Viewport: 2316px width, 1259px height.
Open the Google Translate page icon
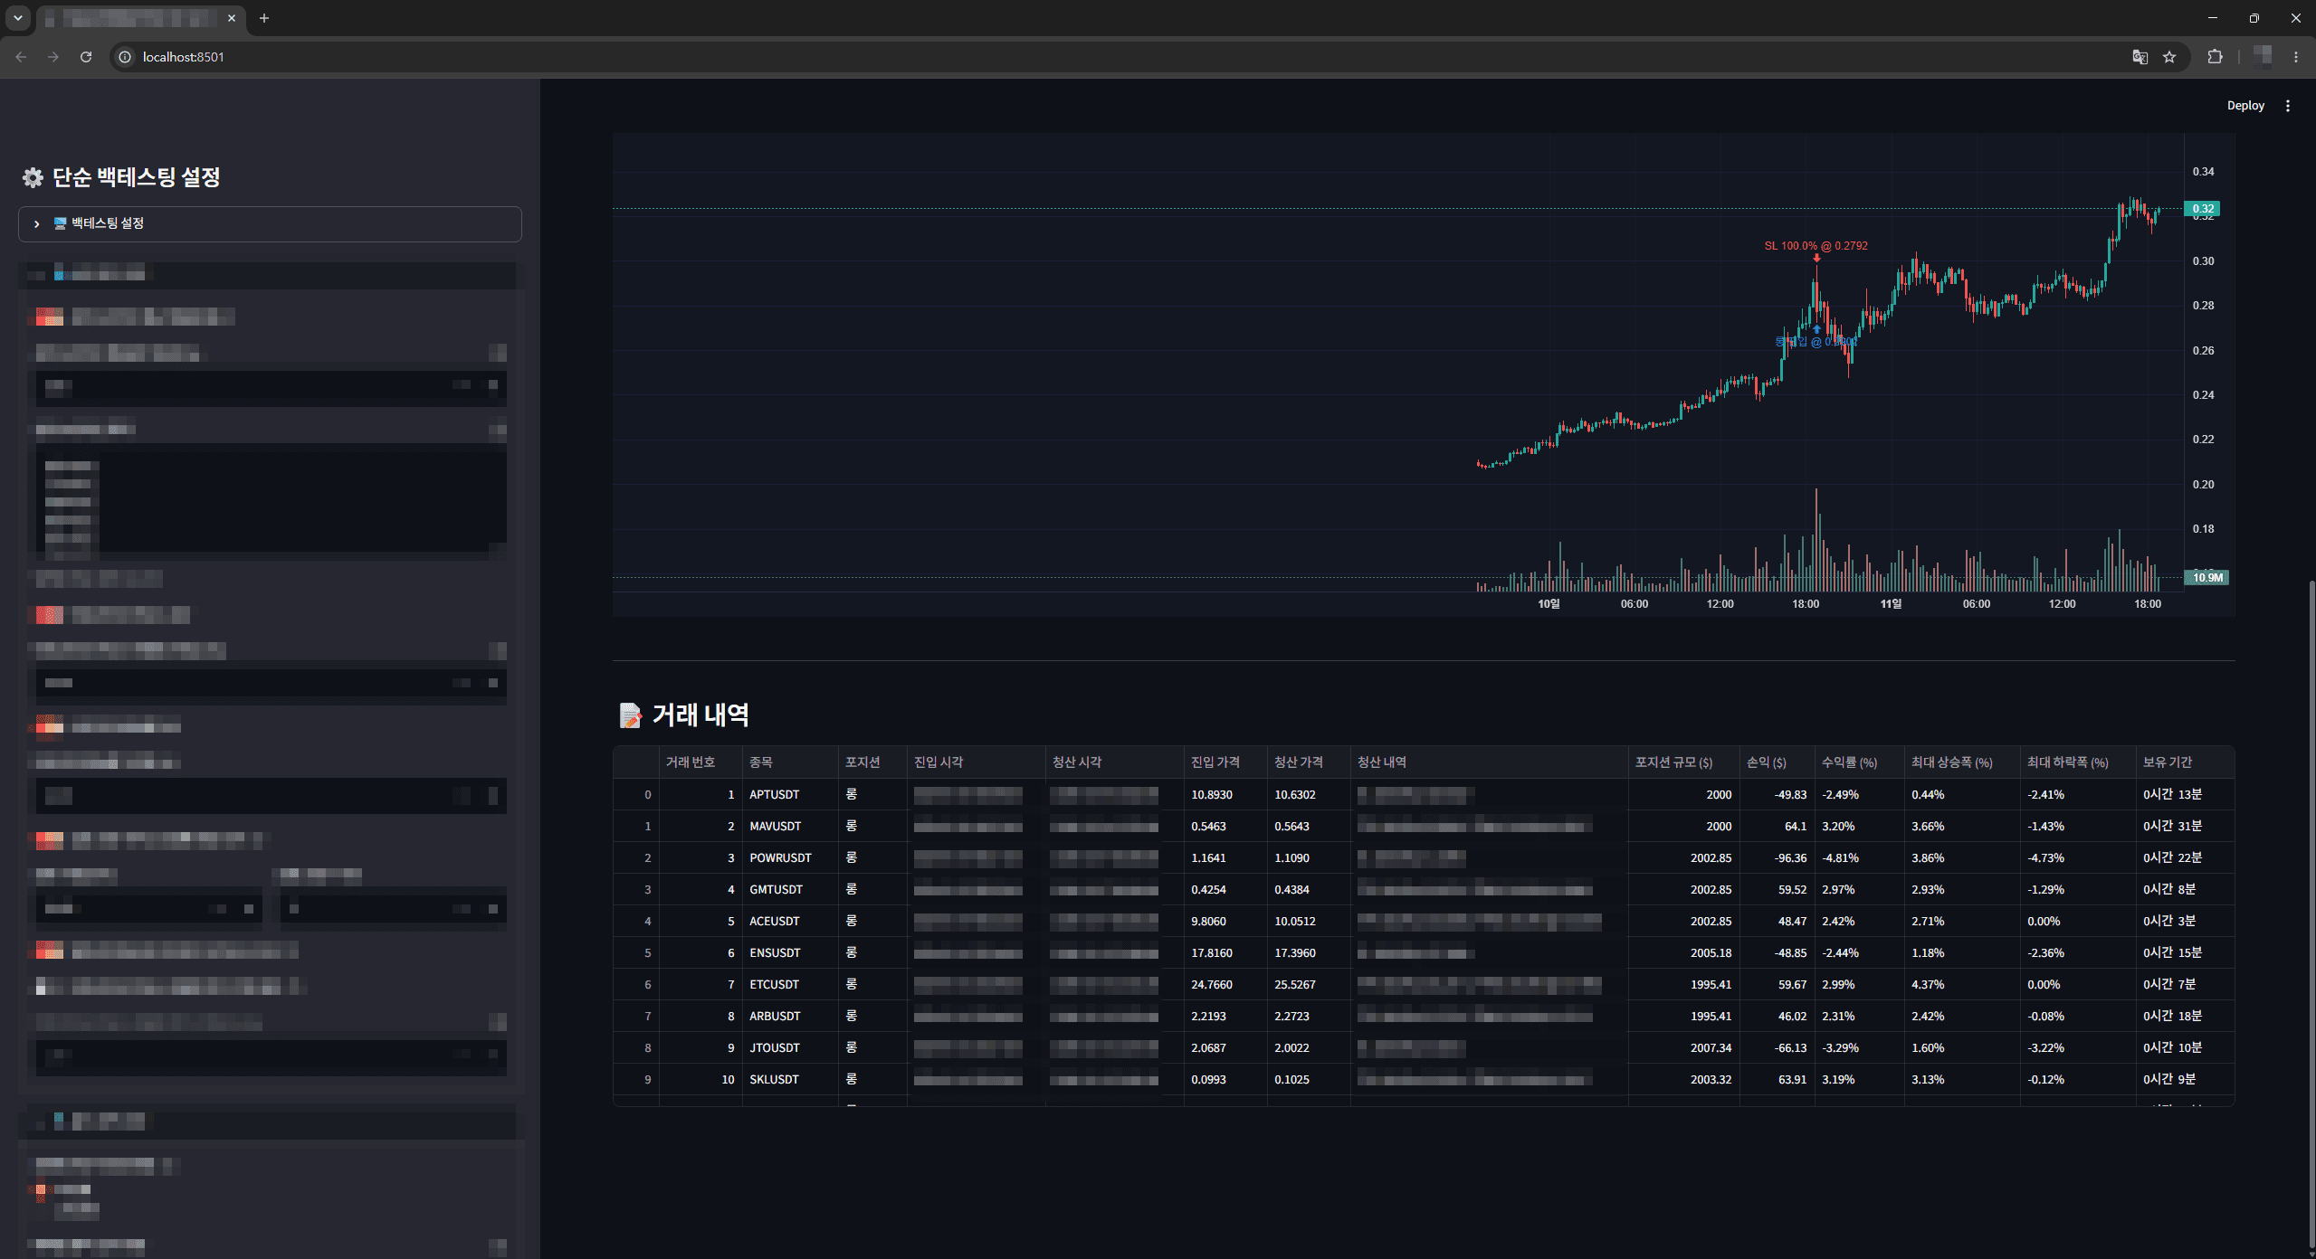pyautogui.click(x=2140, y=57)
